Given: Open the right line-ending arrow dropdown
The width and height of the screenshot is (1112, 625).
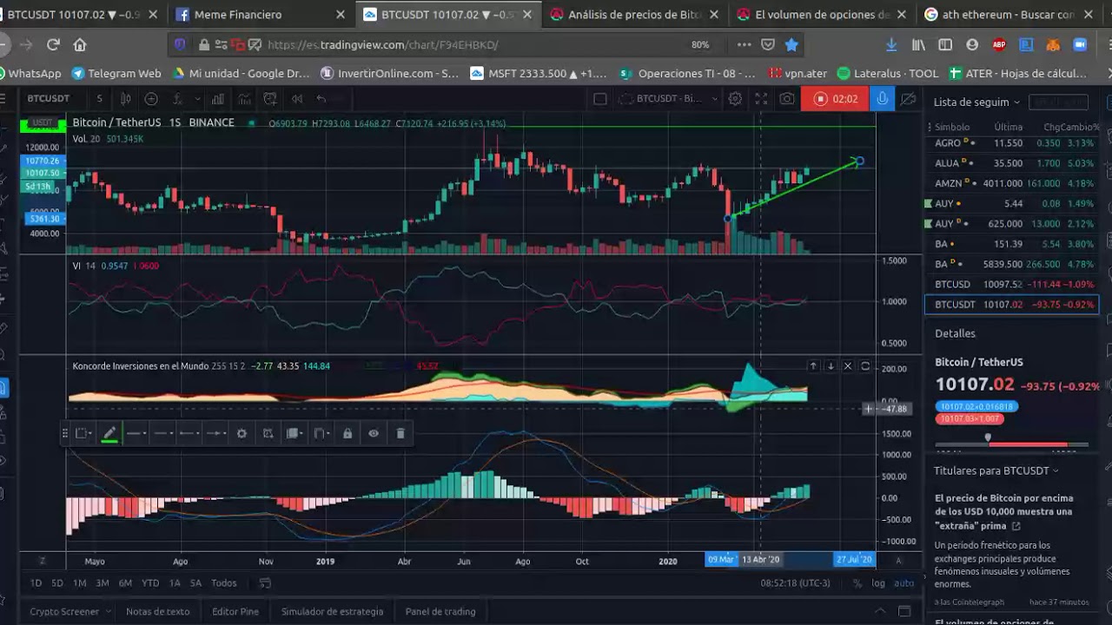Looking at the screenshot, I should [x=215, y=433].
